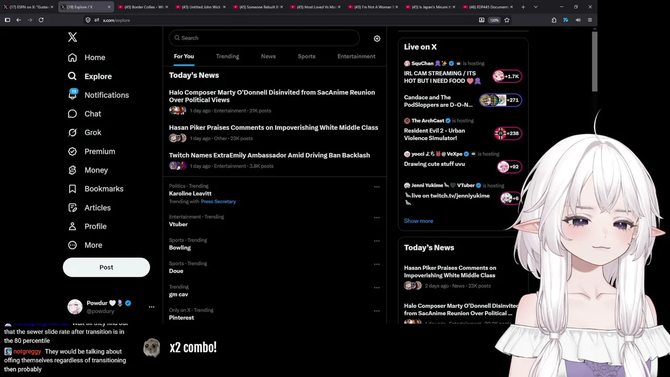Switch to the News tab
This screenshot has height=377, width=670.
[268, 57]
